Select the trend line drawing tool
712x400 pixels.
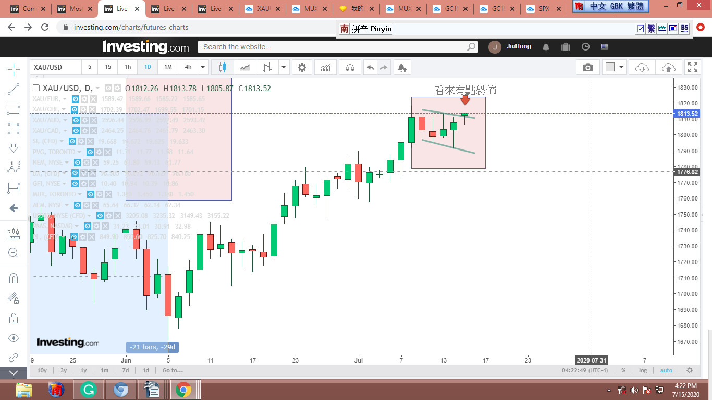14,89
